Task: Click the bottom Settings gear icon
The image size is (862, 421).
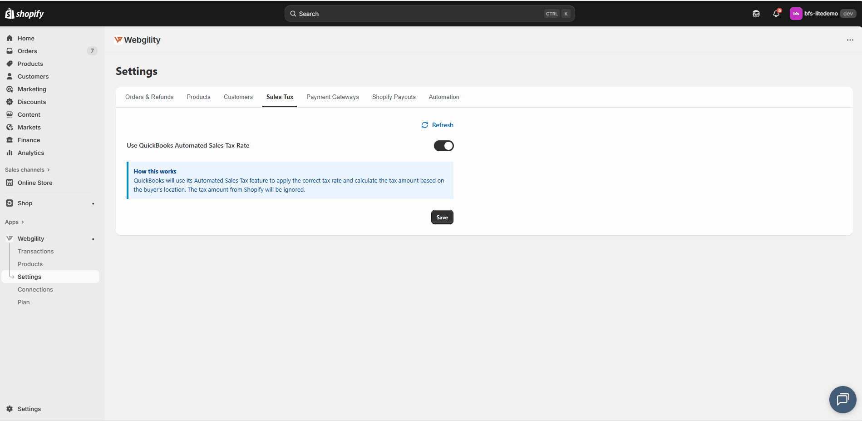Action: tap(10, 409)
